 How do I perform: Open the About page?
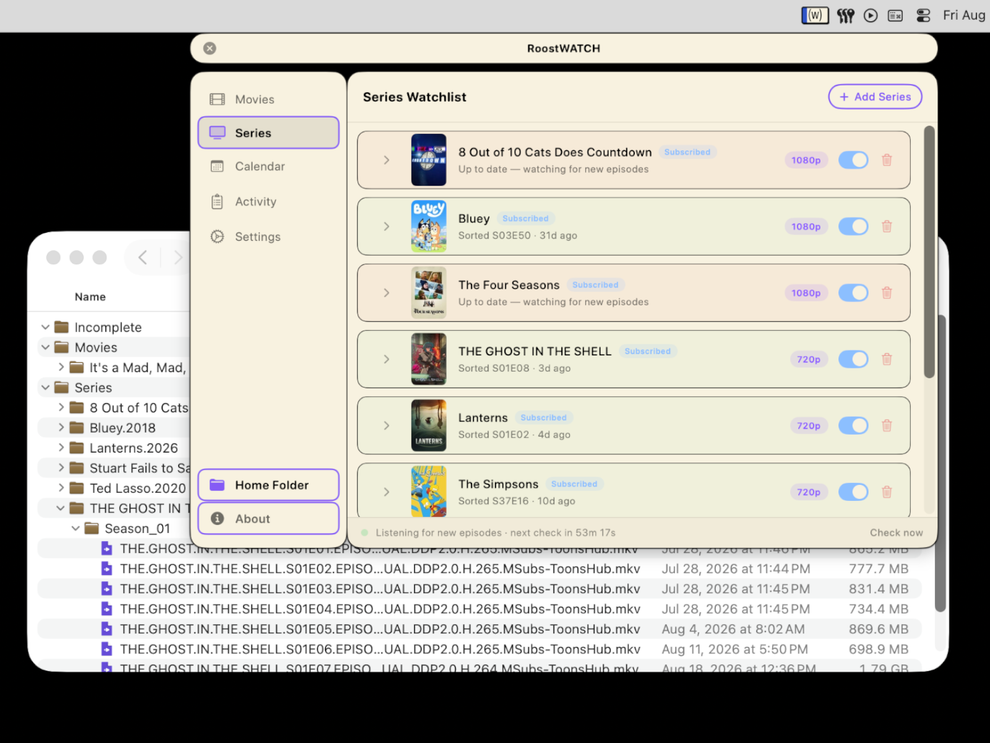[x=269, y=518]
